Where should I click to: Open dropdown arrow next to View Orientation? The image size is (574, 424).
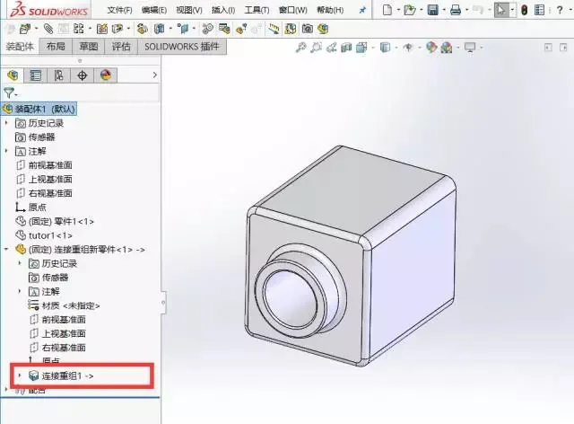(x=373, y=48)
